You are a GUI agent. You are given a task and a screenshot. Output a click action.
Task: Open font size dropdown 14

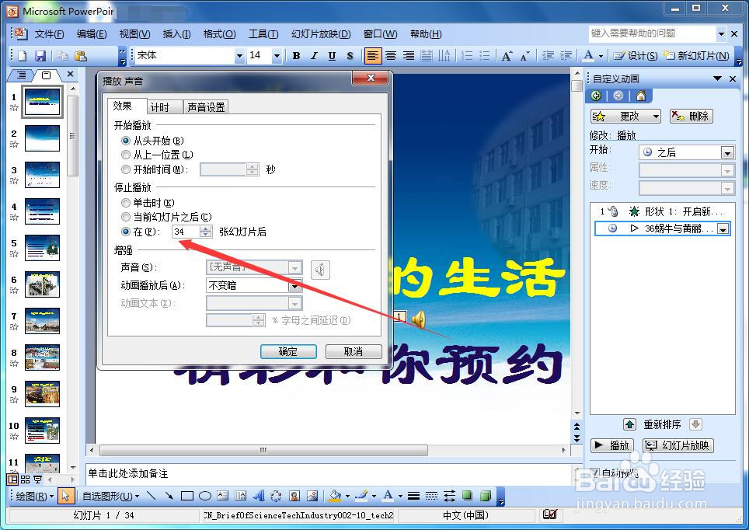tap(277, 56)
